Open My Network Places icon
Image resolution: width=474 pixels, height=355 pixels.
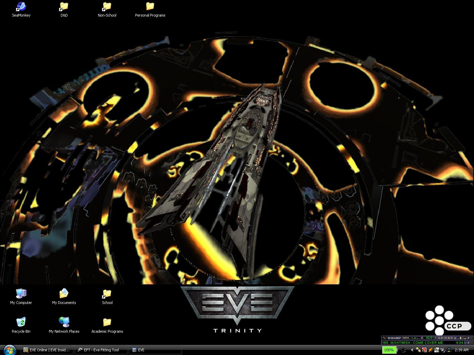[64, 325]
